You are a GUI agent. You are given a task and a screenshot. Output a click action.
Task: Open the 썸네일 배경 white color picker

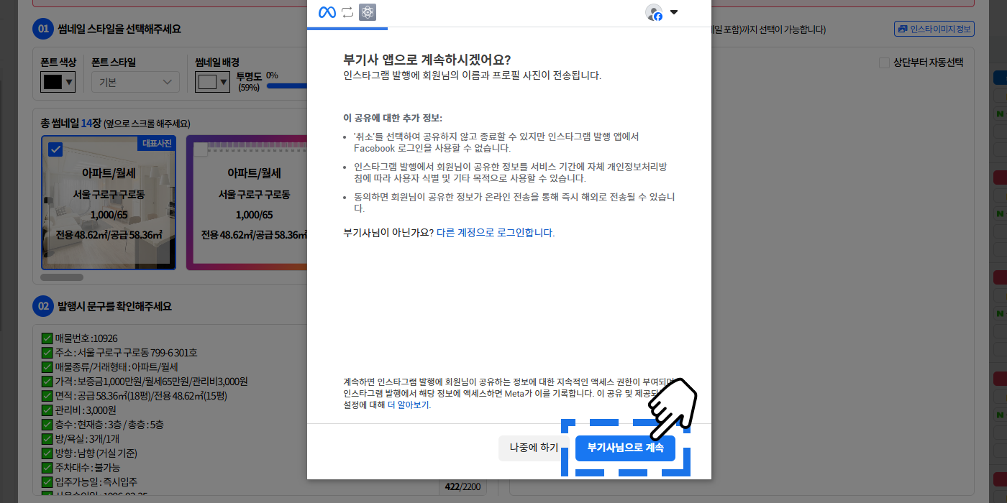click(213, 82)
